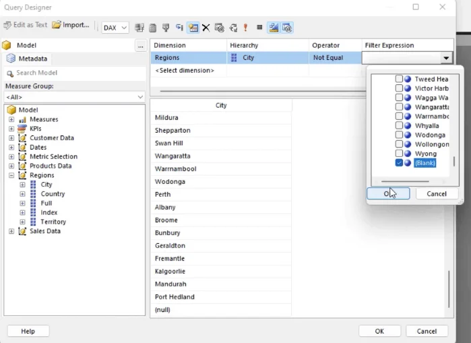This screenshot has height=343, width=471.
Task: Click the gray funnel toolbar icon
Action: (x=166, y=28)
